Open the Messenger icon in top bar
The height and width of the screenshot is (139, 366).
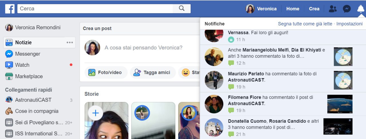coord(347,9)
